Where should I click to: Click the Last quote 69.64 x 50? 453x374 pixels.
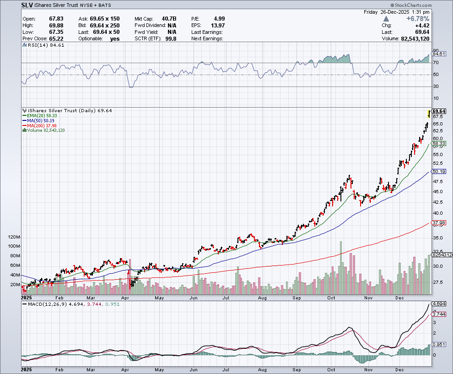click(x=106, y=32)
